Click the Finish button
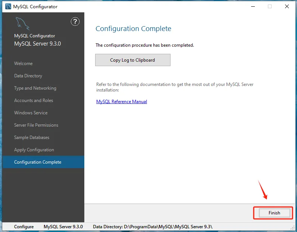Viewport: 297px width, 232px height. coord(274,213)
